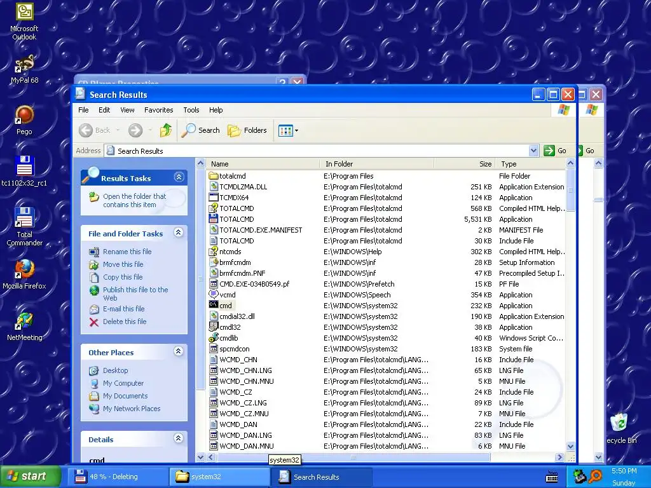Open the Favorites menu
The height and width of the screenshot is (488, 651).
pyautogui.click(x=158, y=110)
